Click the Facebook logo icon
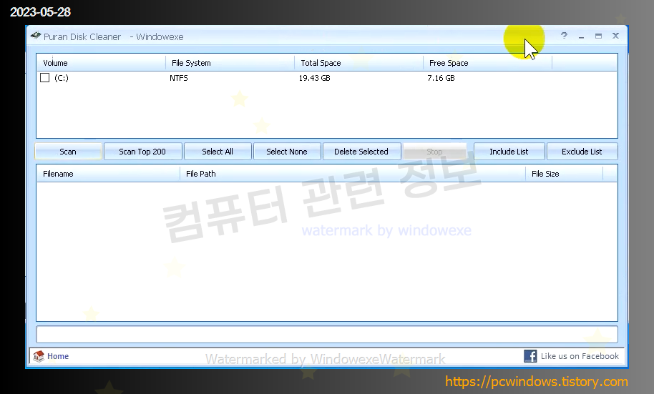This screenshot has width=654, height=394. (x=530, y=356)
